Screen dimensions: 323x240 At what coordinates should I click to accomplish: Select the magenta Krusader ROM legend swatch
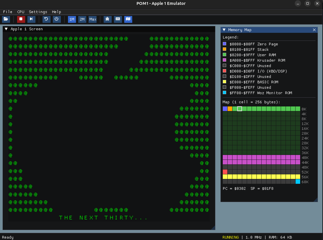pyautogui.click(x=224, y=60)
